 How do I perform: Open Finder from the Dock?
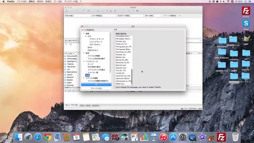click(19, 137)
